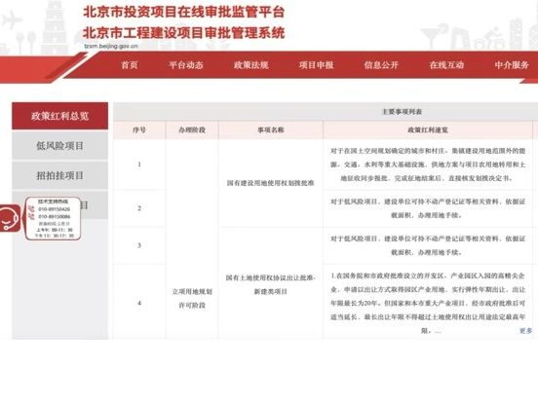Image resolution: width=538 pixels, height=403 pixels.
Task: Click the tzxm.beijing.gov.cn site address text
Action: click(111, 46)
